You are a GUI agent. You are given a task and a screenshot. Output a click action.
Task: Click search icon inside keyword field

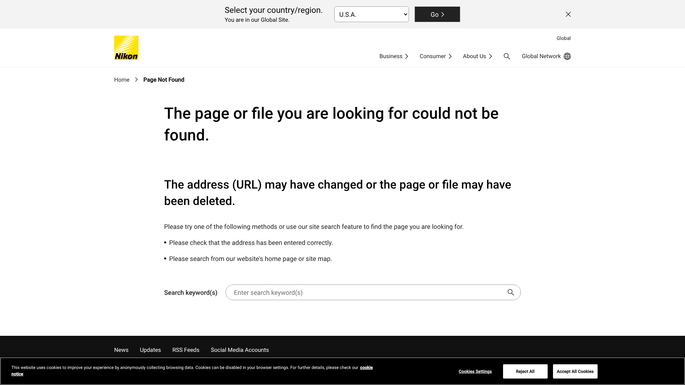coord(511,292)
